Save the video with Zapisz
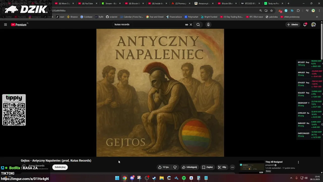 pos(207,167)
